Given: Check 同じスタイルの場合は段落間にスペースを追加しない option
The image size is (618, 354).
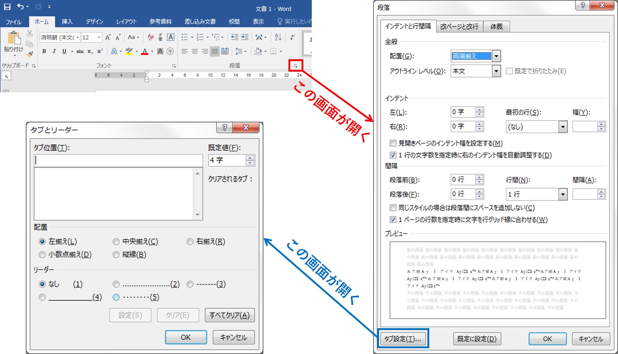Looking at the screenshot, I should point(393,208).
